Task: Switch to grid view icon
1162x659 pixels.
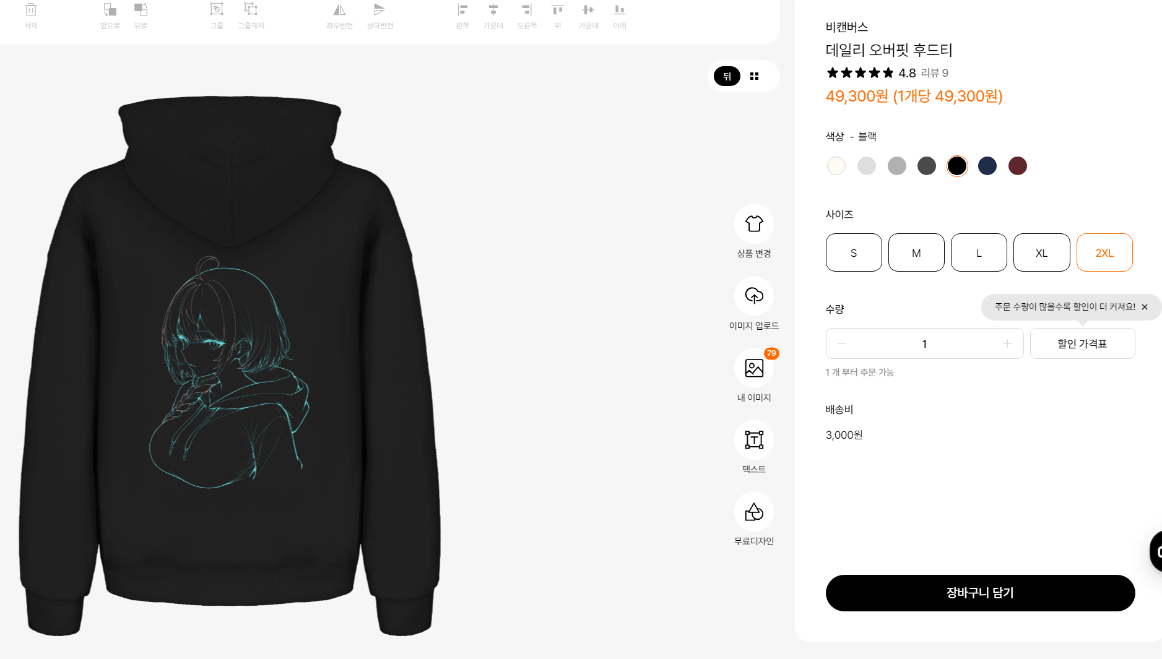Action: coord(754,76)
